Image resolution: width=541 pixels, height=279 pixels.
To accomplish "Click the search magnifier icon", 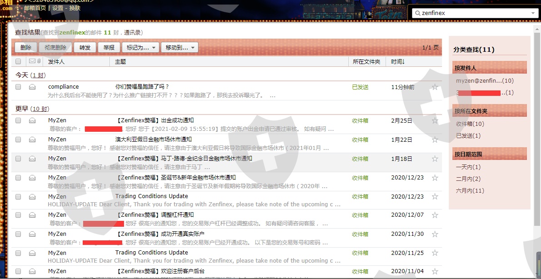I will pyautogui.click(x=418, y=13).
